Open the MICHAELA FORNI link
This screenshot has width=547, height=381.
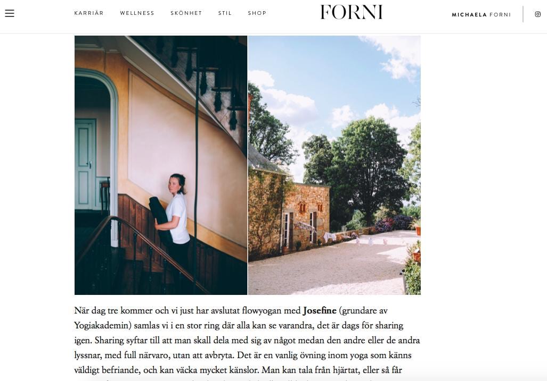(x=481, y=15)
